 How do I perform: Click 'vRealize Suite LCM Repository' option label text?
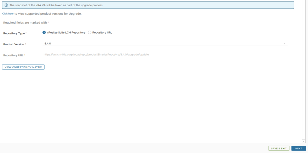66,32
